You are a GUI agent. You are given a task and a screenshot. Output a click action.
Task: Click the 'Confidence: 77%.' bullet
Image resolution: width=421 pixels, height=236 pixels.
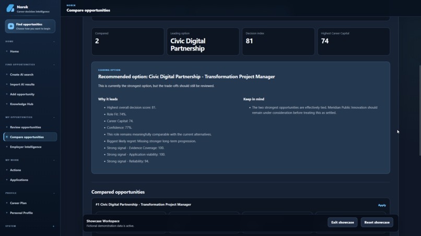pyautogui.click(x=120, y=128)
